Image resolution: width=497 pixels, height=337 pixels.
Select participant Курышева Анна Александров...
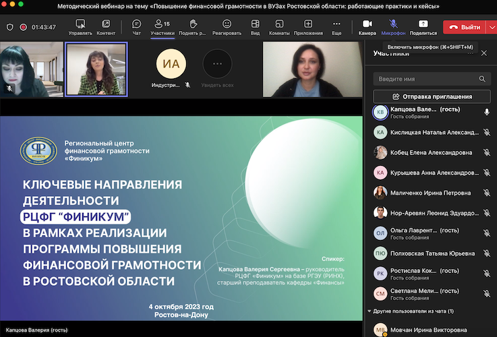tap(432, 173)
